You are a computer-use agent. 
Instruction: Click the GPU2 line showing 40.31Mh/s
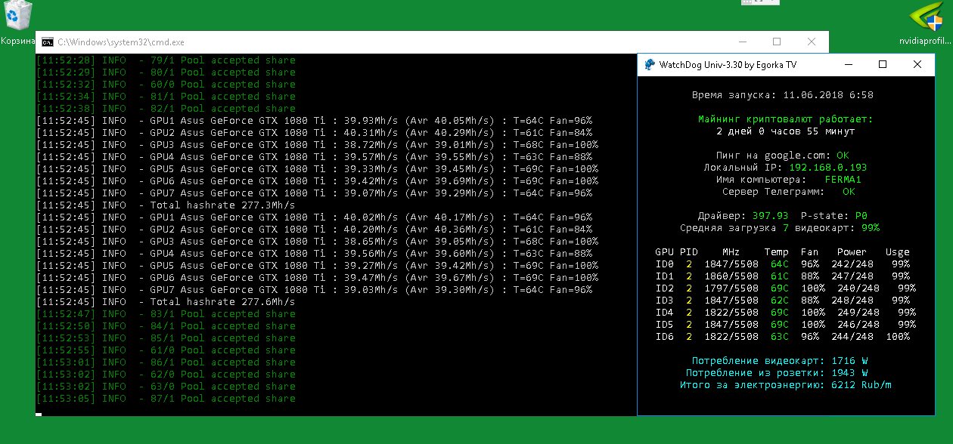[314, 133]
